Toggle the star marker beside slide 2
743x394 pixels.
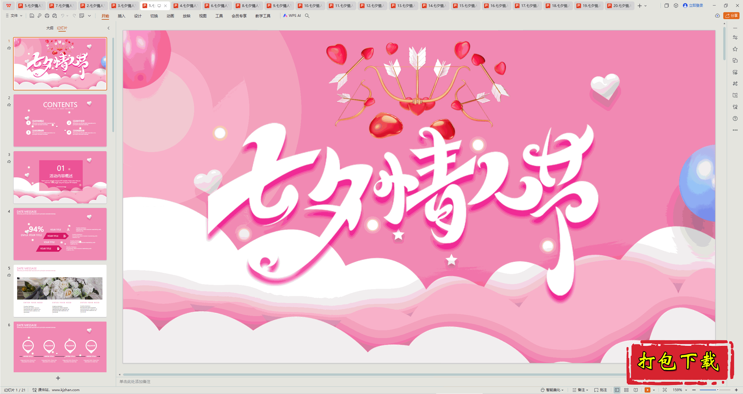9,105
